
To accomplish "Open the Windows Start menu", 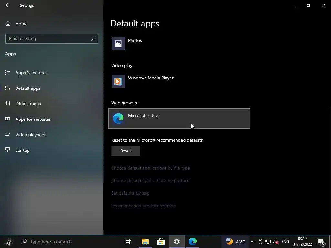I will 9,242.
